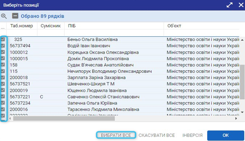Click the magnifier search icon

tap(4, 16)
